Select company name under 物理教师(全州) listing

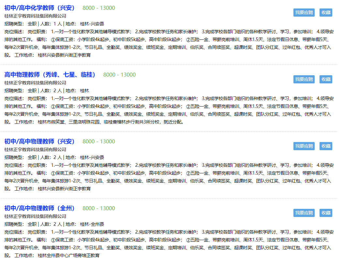point(35,216)
